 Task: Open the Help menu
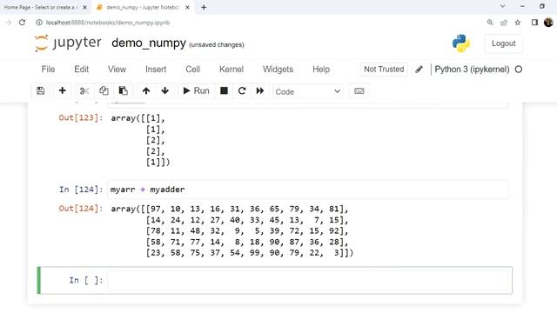(x=321, y=70)
